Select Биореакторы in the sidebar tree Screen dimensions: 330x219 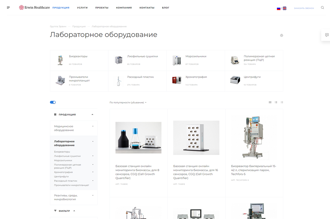click(x=62, y=152)
